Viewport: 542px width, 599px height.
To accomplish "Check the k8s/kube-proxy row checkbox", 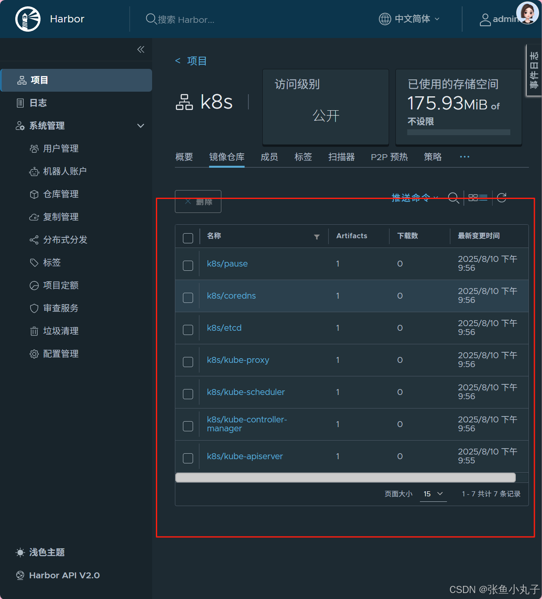I will click(188, 362).
